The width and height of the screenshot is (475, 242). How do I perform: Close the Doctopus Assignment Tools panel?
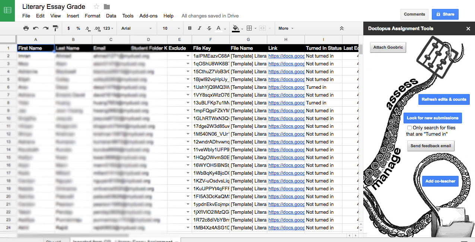coord(468,29)
